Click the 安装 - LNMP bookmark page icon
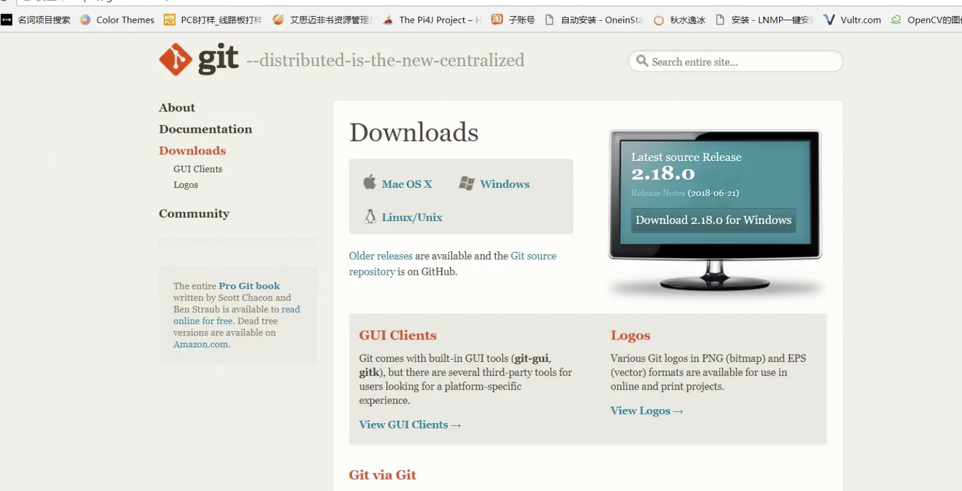 coord(720,20)
